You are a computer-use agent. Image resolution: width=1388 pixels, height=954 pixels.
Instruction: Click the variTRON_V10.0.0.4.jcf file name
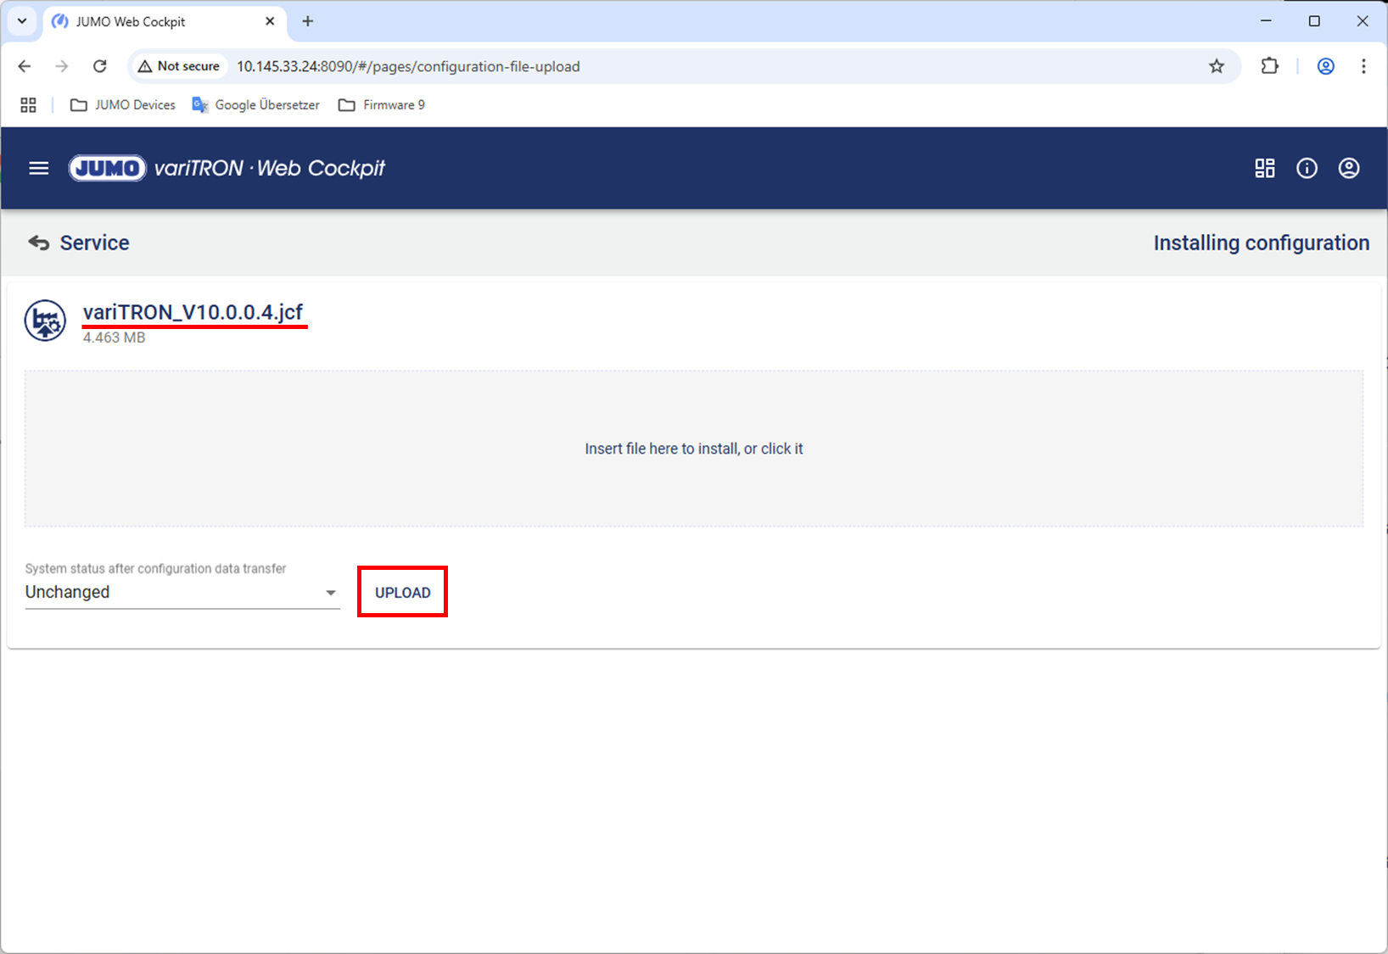click(x=193, y=312)
